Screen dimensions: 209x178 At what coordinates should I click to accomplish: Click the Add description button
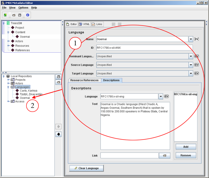(186, 147)
